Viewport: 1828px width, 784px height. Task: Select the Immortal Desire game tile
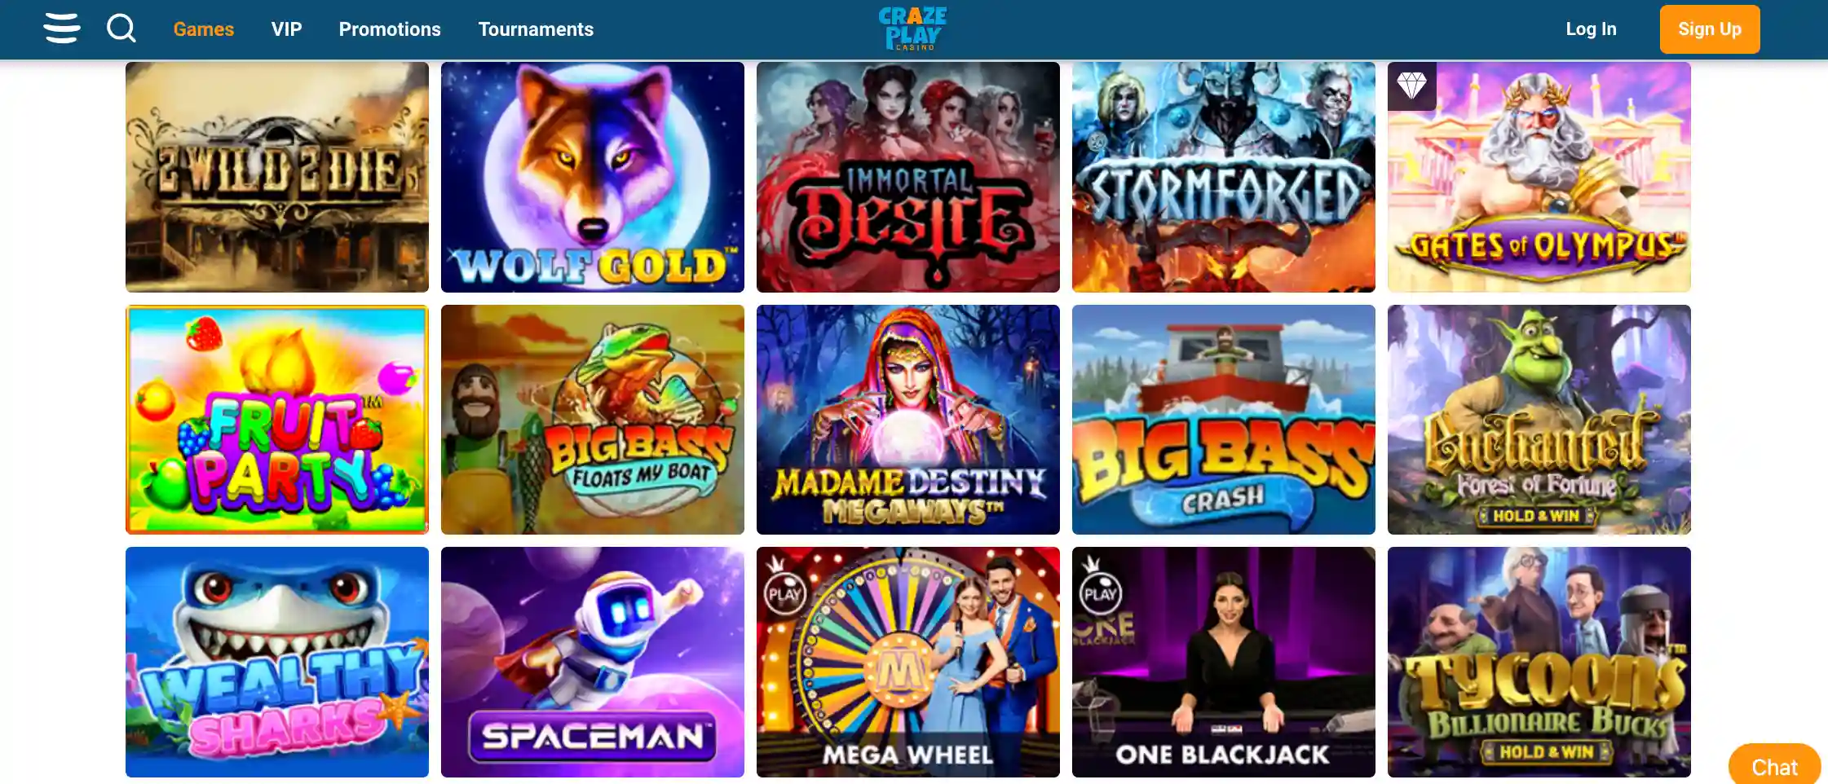(908, 177)
